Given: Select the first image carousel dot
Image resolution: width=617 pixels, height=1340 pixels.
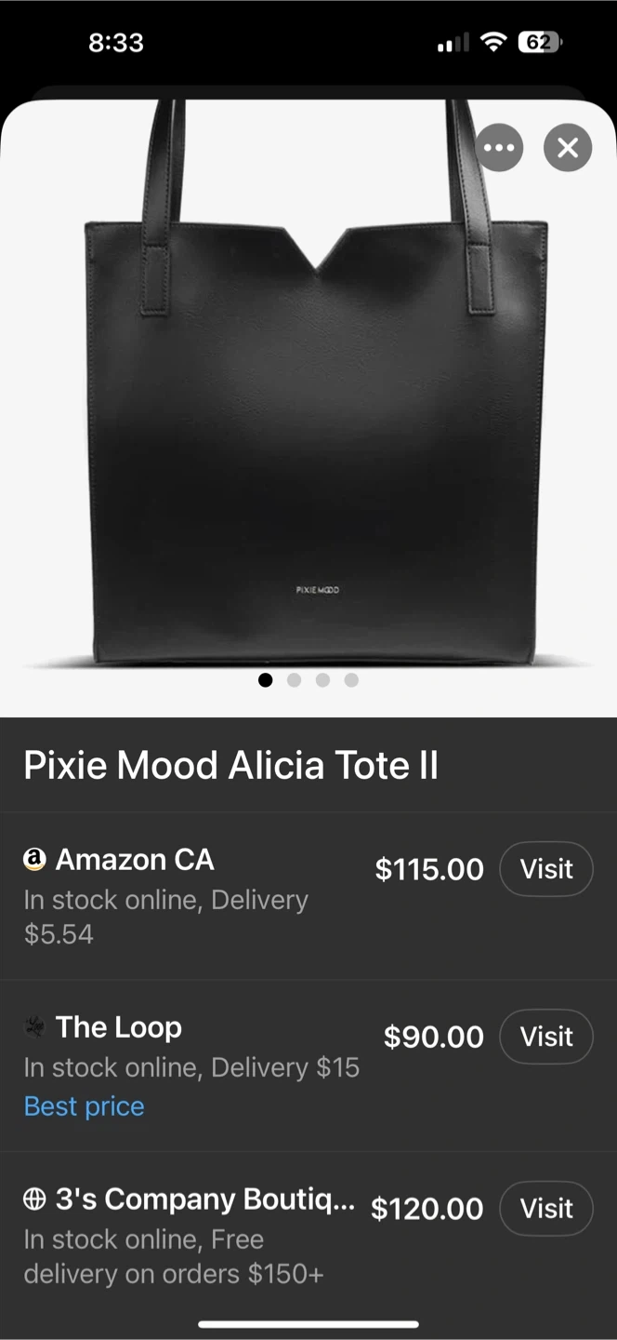Looking at the screenshot, I should click(266, 680).
